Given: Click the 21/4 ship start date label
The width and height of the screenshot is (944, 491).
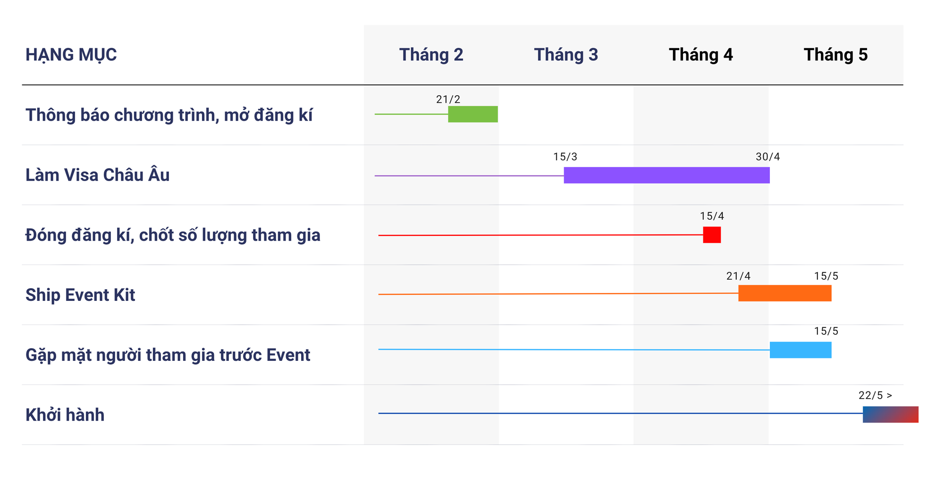Looking at the screenshot, I should pyautogui.click(x=738, y=276).
